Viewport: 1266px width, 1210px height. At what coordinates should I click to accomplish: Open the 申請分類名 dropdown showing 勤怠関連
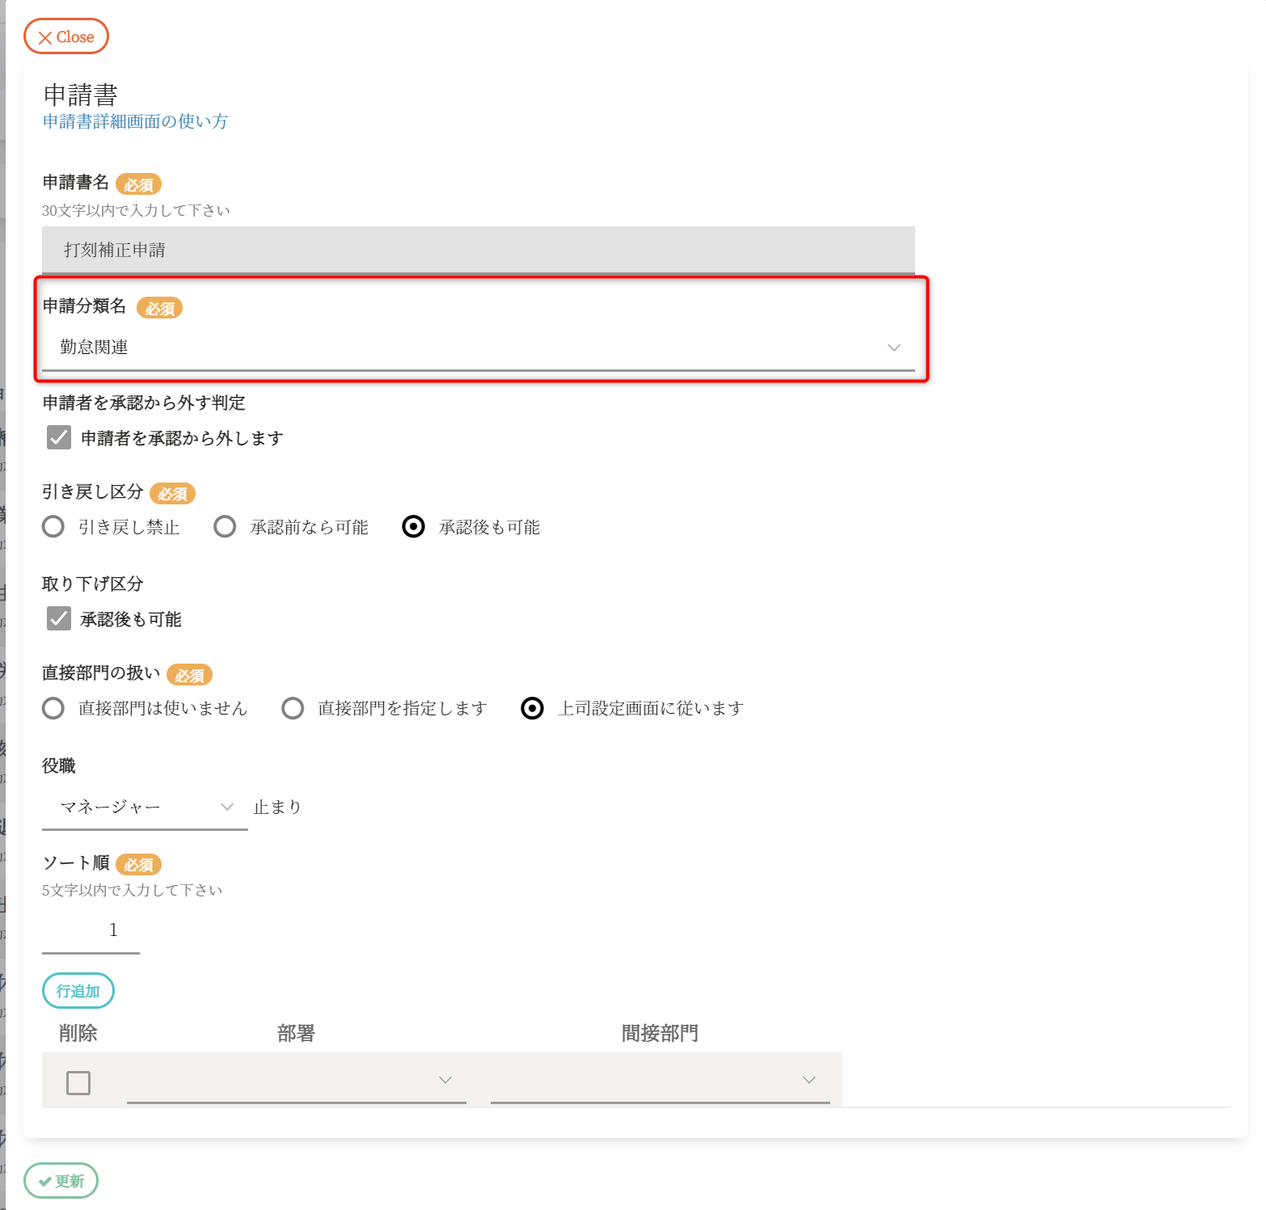(478, 348)
